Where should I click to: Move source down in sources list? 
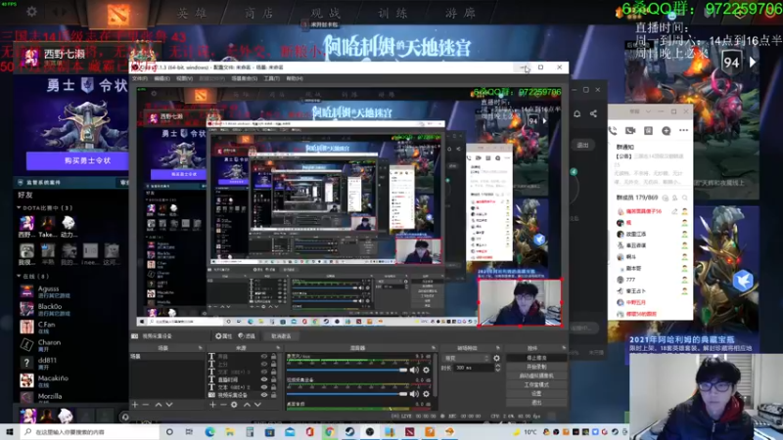(257, 405)
